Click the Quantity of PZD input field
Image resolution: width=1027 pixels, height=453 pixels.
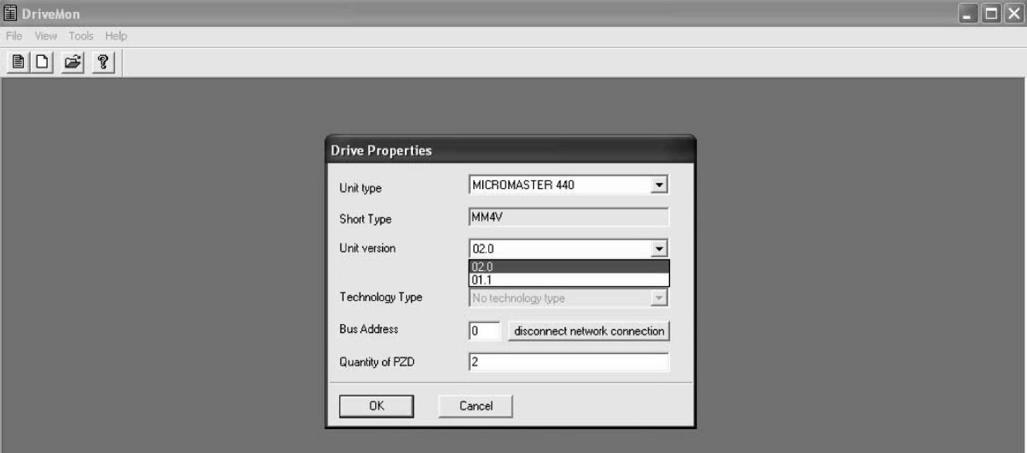tap(569, 362)
